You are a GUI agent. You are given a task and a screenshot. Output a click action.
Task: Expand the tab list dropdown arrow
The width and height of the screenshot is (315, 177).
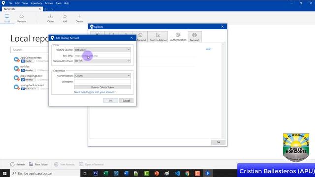point(52,9)
